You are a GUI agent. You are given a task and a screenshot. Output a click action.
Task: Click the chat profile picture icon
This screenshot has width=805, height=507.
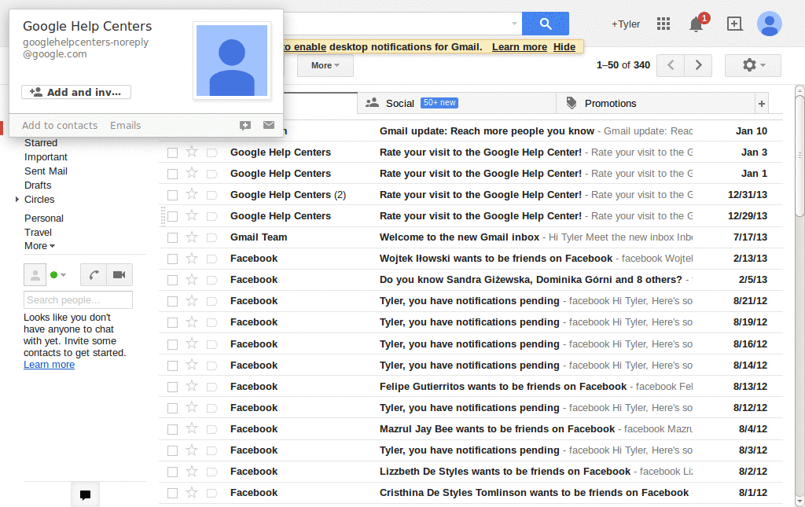click(35, 275)
